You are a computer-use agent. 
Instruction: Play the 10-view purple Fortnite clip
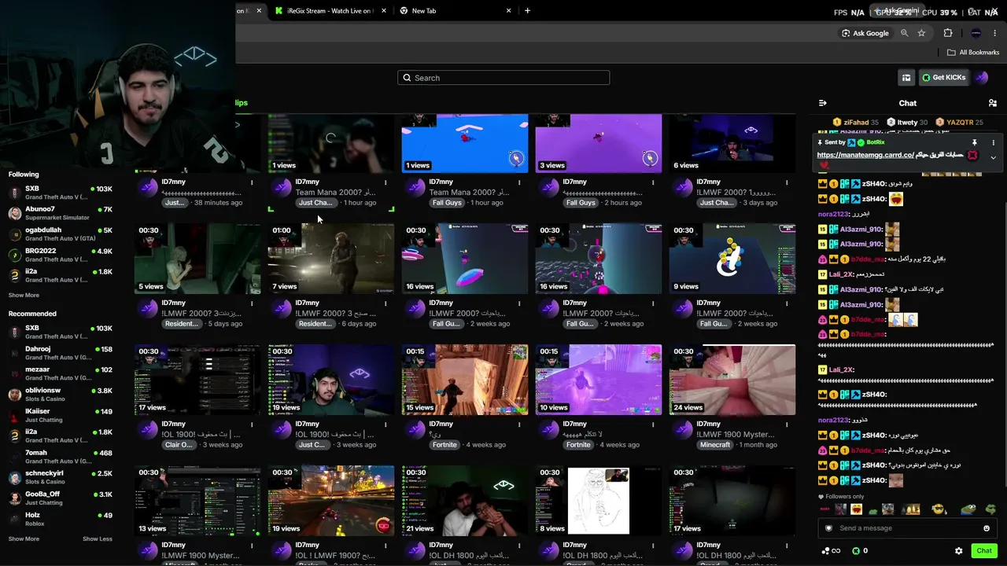(x=599, y=380)
